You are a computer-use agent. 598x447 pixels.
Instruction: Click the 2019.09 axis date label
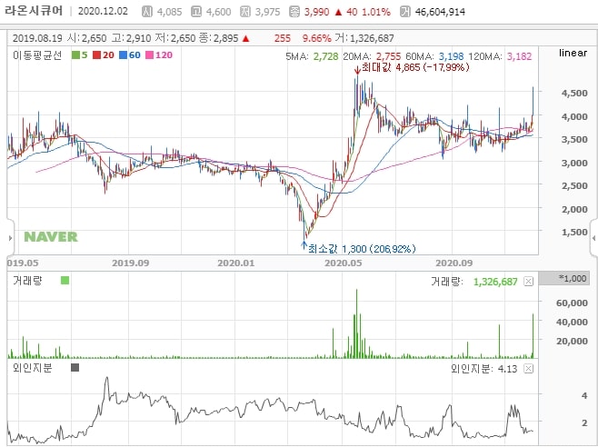pyautogui.click(x=131, y=263)
